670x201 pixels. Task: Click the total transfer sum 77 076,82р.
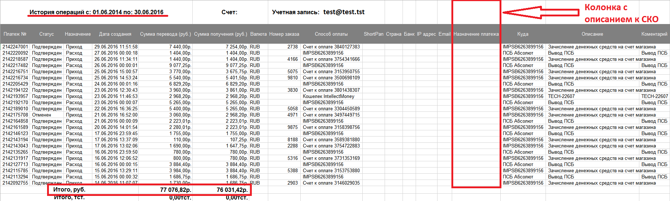pos(176,190)
